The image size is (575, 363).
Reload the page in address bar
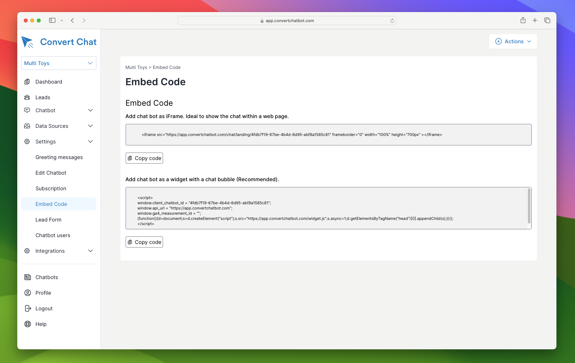click(x=392, y=21)
